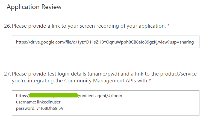This screenshot has width=206, height=127.
Task: Place cursor on the username line
Action: 38,102
